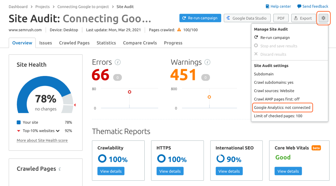336x186 pixels.
Task: View details for International SEO report
Action: tap(229, 171)
